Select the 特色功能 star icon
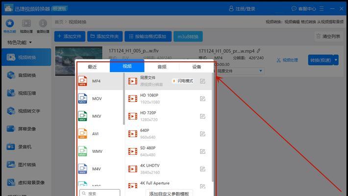This screenshot has width=348, height=196. (x=10, y=24)
